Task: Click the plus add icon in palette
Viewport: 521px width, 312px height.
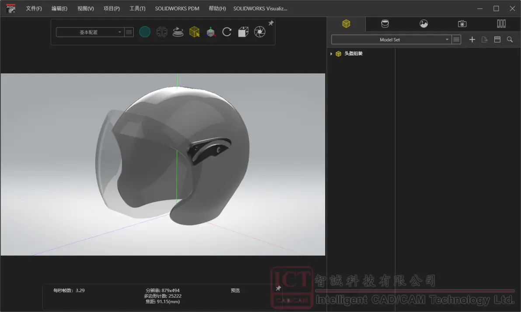Action: pyautogui.click(x=472, y=40)
